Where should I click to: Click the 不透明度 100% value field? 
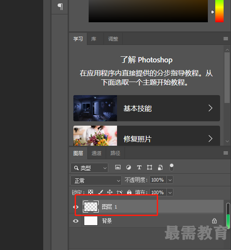[x=158, y=180]
